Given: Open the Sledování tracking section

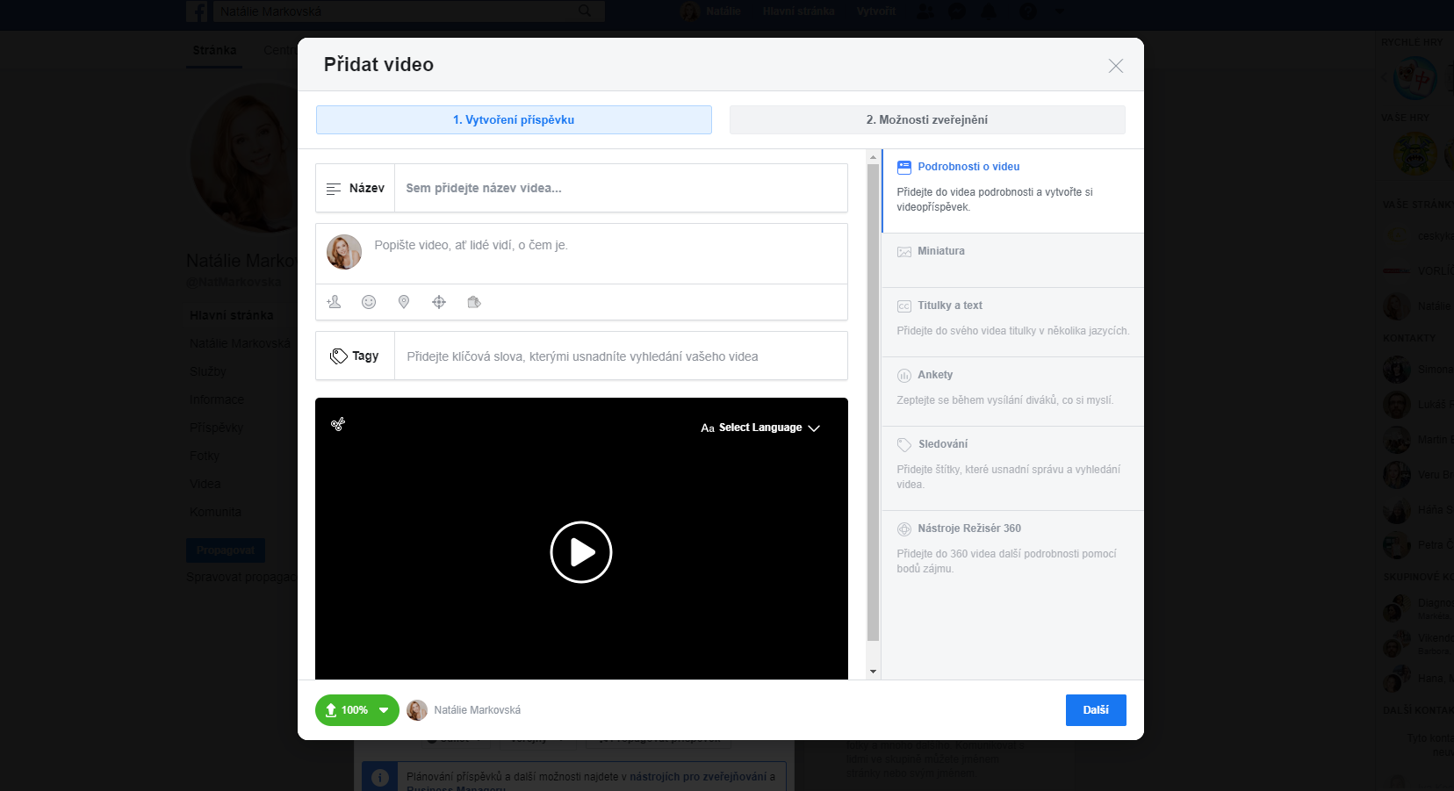Looking at the screenshot, I should 1013,468.
